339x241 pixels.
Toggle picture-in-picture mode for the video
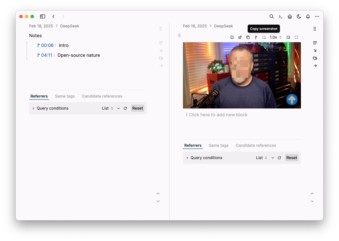tap(288, 37)
